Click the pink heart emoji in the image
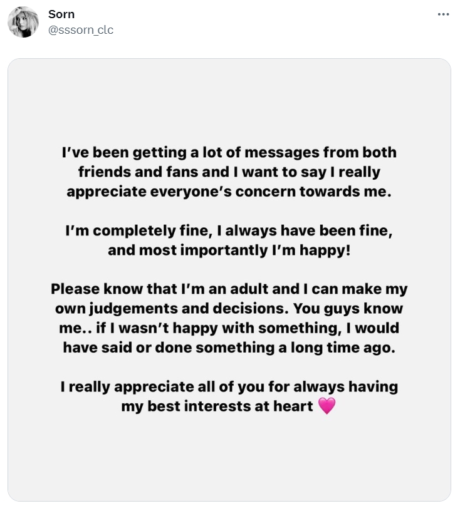Viewport: 460px width, 511px height. (x=327, y=406)
